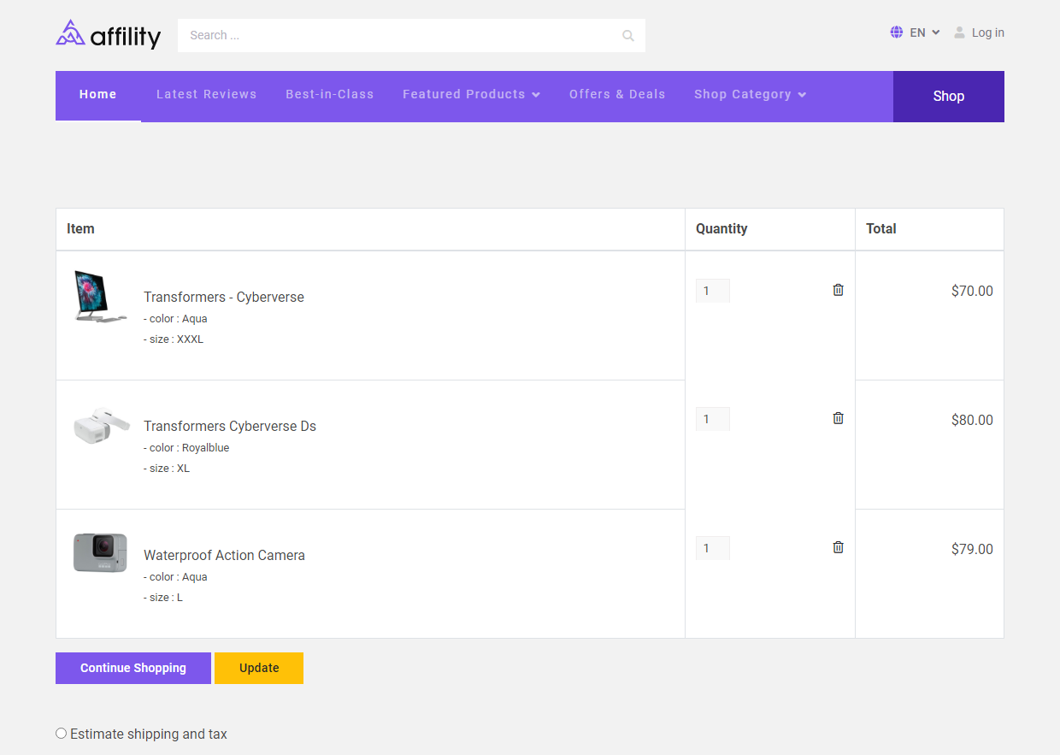The height and width of the screenshot is (755, 1060).
Task: Click the user icon beside Log in
Action: click(x=960, y=32)
